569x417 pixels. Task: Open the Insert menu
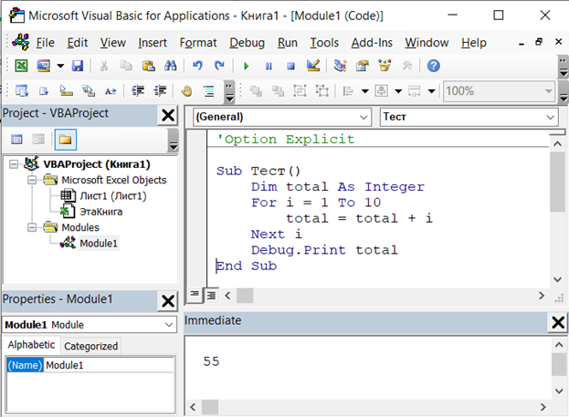click(153, 43)
